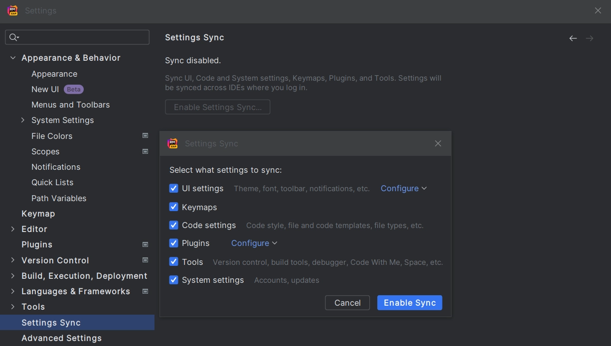Viewport: 611px width, 346px height.
Task: Focus the settings search field
Action: coord(77,37)
